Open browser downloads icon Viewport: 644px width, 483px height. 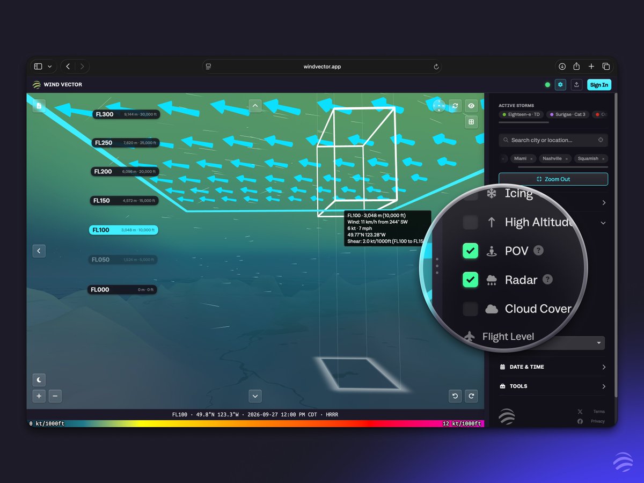(x=562, y=67)
